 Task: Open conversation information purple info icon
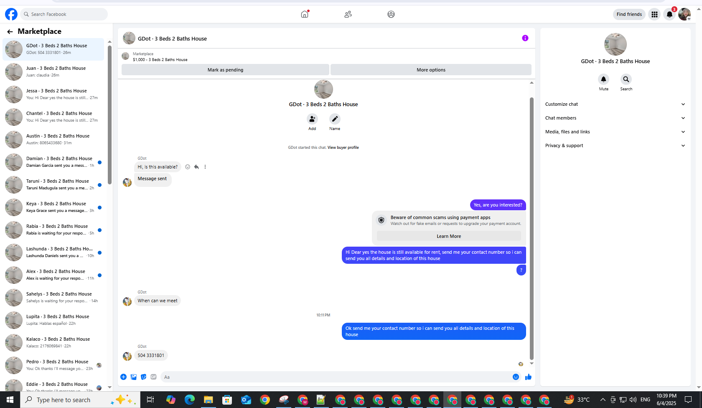[x=525, y=38]
